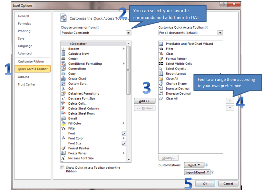Click the PivotTable and PivotChart Wizard icon
263x190 pixels.
[161, 44]
